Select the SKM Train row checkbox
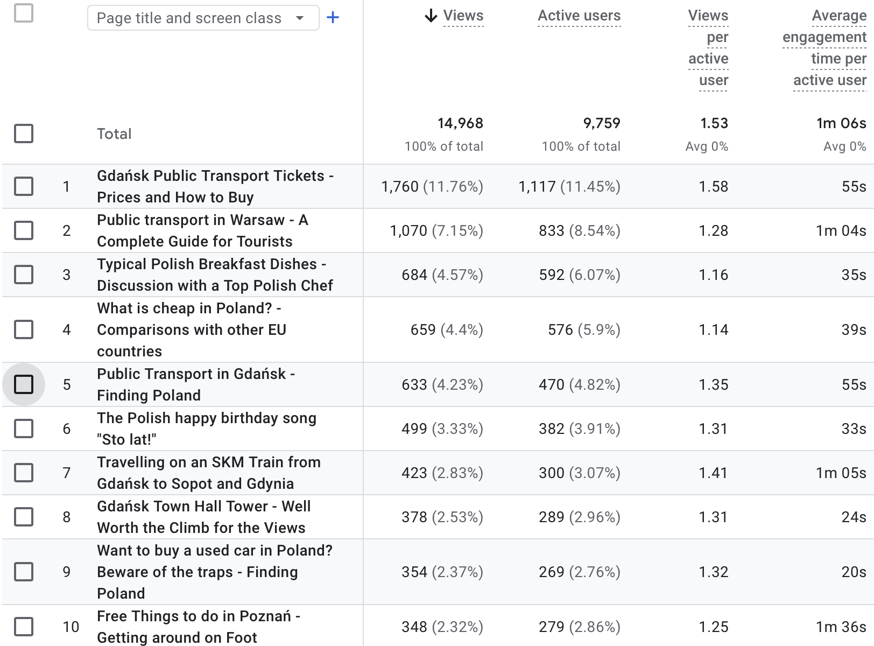This screenshot has height=646, width=874. 24,473
